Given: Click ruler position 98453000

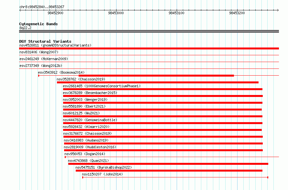Looking at the screenshot, I should [x=116, y=13].
